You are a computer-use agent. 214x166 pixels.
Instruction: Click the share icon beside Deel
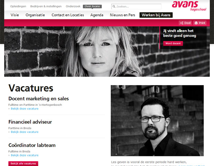182,23
